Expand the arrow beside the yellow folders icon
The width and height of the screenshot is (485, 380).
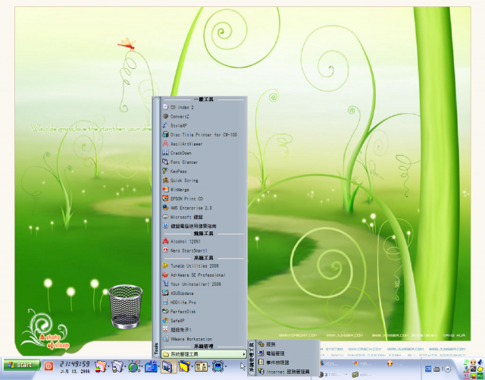[x=192, y=367]
